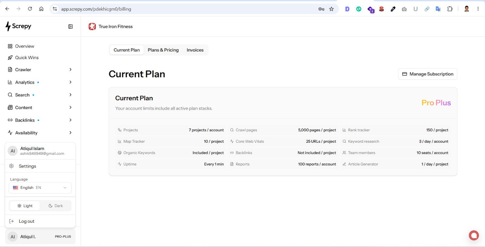Viewport: 485px width, 247px height.
Task: Click the Analytics bar chart icon
Action: 10,82
